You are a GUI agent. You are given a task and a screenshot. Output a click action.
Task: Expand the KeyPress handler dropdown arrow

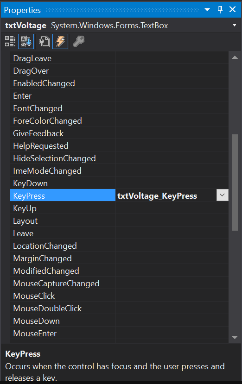(223, 195)
